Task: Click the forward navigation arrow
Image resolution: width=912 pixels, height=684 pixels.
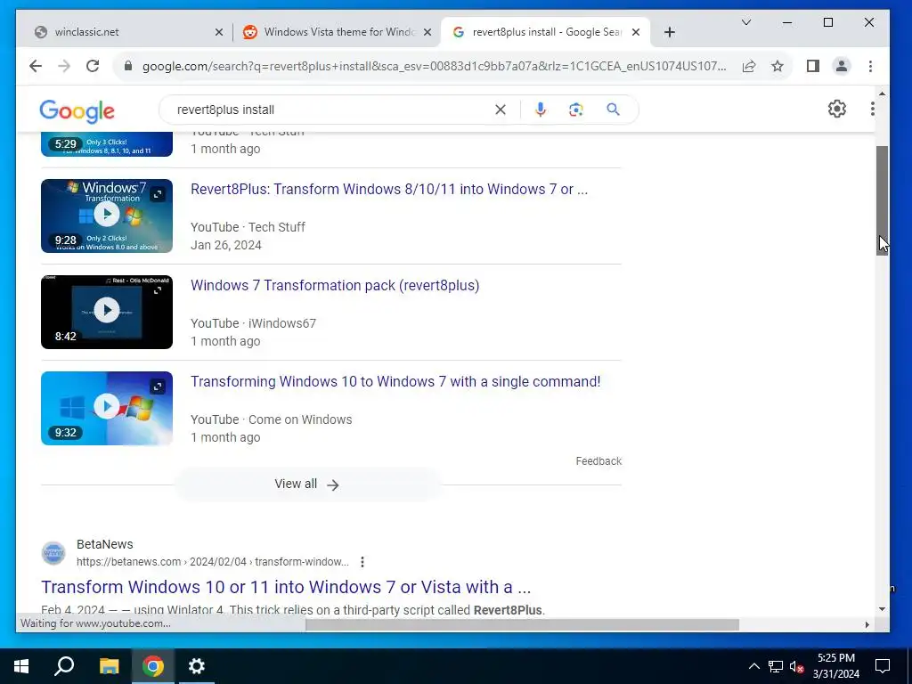Action: (64, 66)
